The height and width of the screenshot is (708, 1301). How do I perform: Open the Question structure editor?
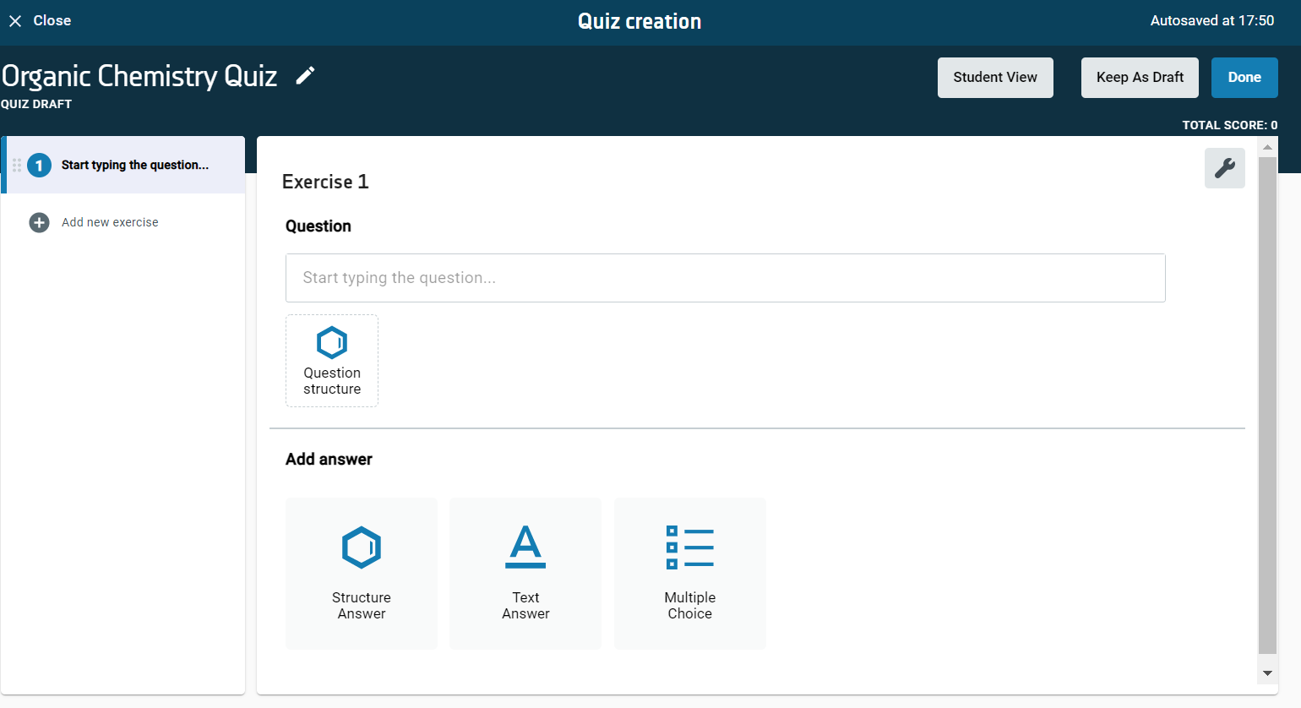[x=331, y=360]
